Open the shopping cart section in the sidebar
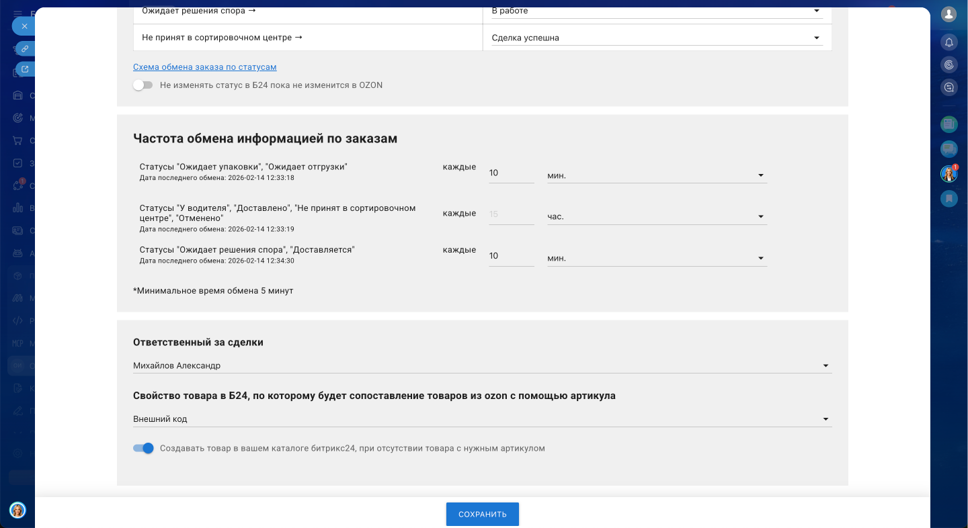968x528 pixels. (x=18, y=141)
